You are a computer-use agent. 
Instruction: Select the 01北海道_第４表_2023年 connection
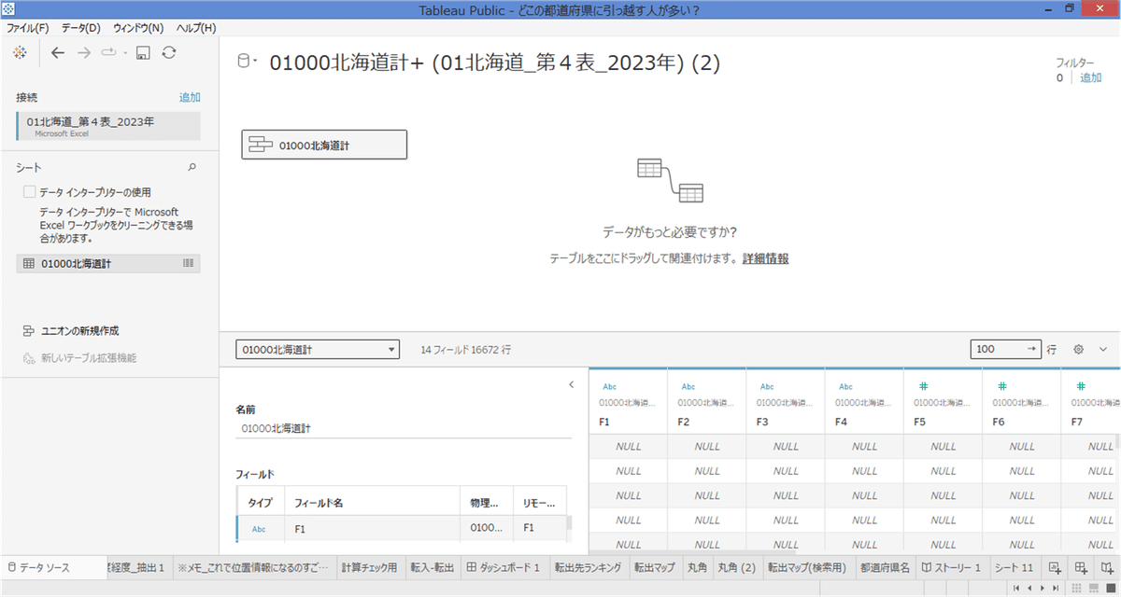click(x=108, y=126)
